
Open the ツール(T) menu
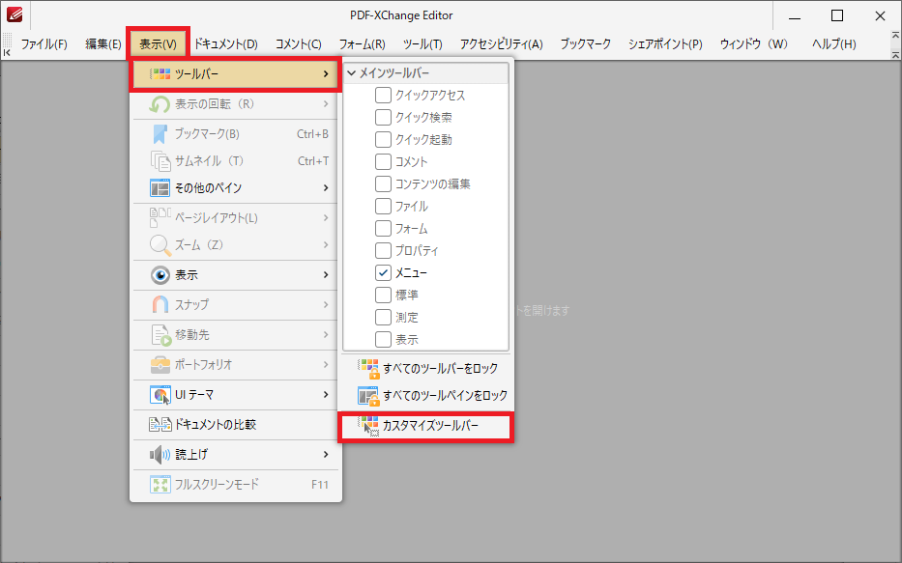[x=422, y=44]
